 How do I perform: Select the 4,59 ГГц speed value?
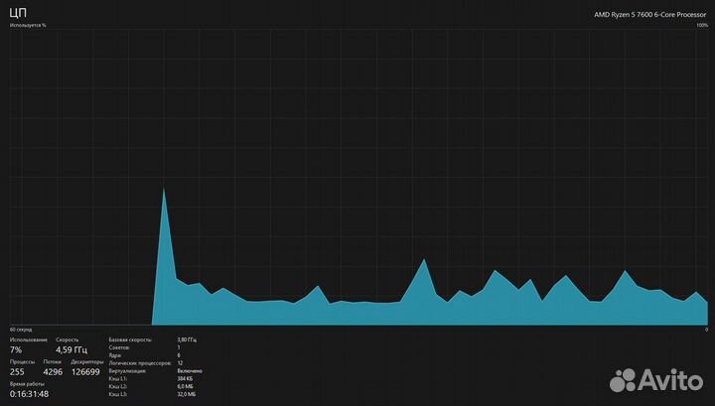click(x=71, y=349)
